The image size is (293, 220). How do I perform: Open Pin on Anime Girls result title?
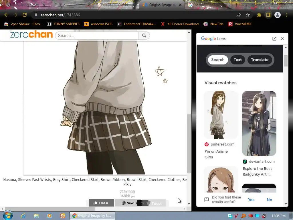(216, 154)
